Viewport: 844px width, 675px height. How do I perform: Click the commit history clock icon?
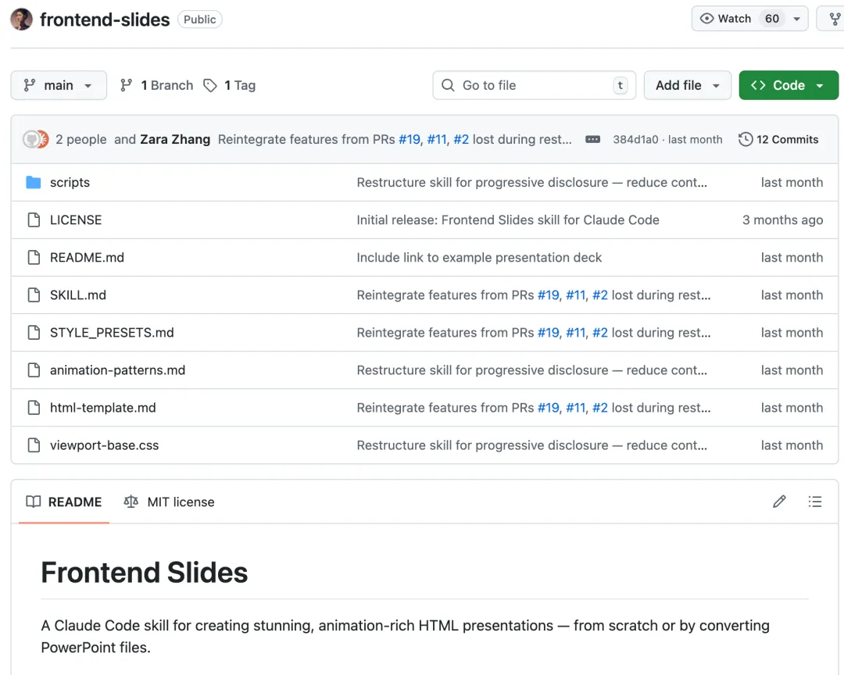[x=746, y=140]
